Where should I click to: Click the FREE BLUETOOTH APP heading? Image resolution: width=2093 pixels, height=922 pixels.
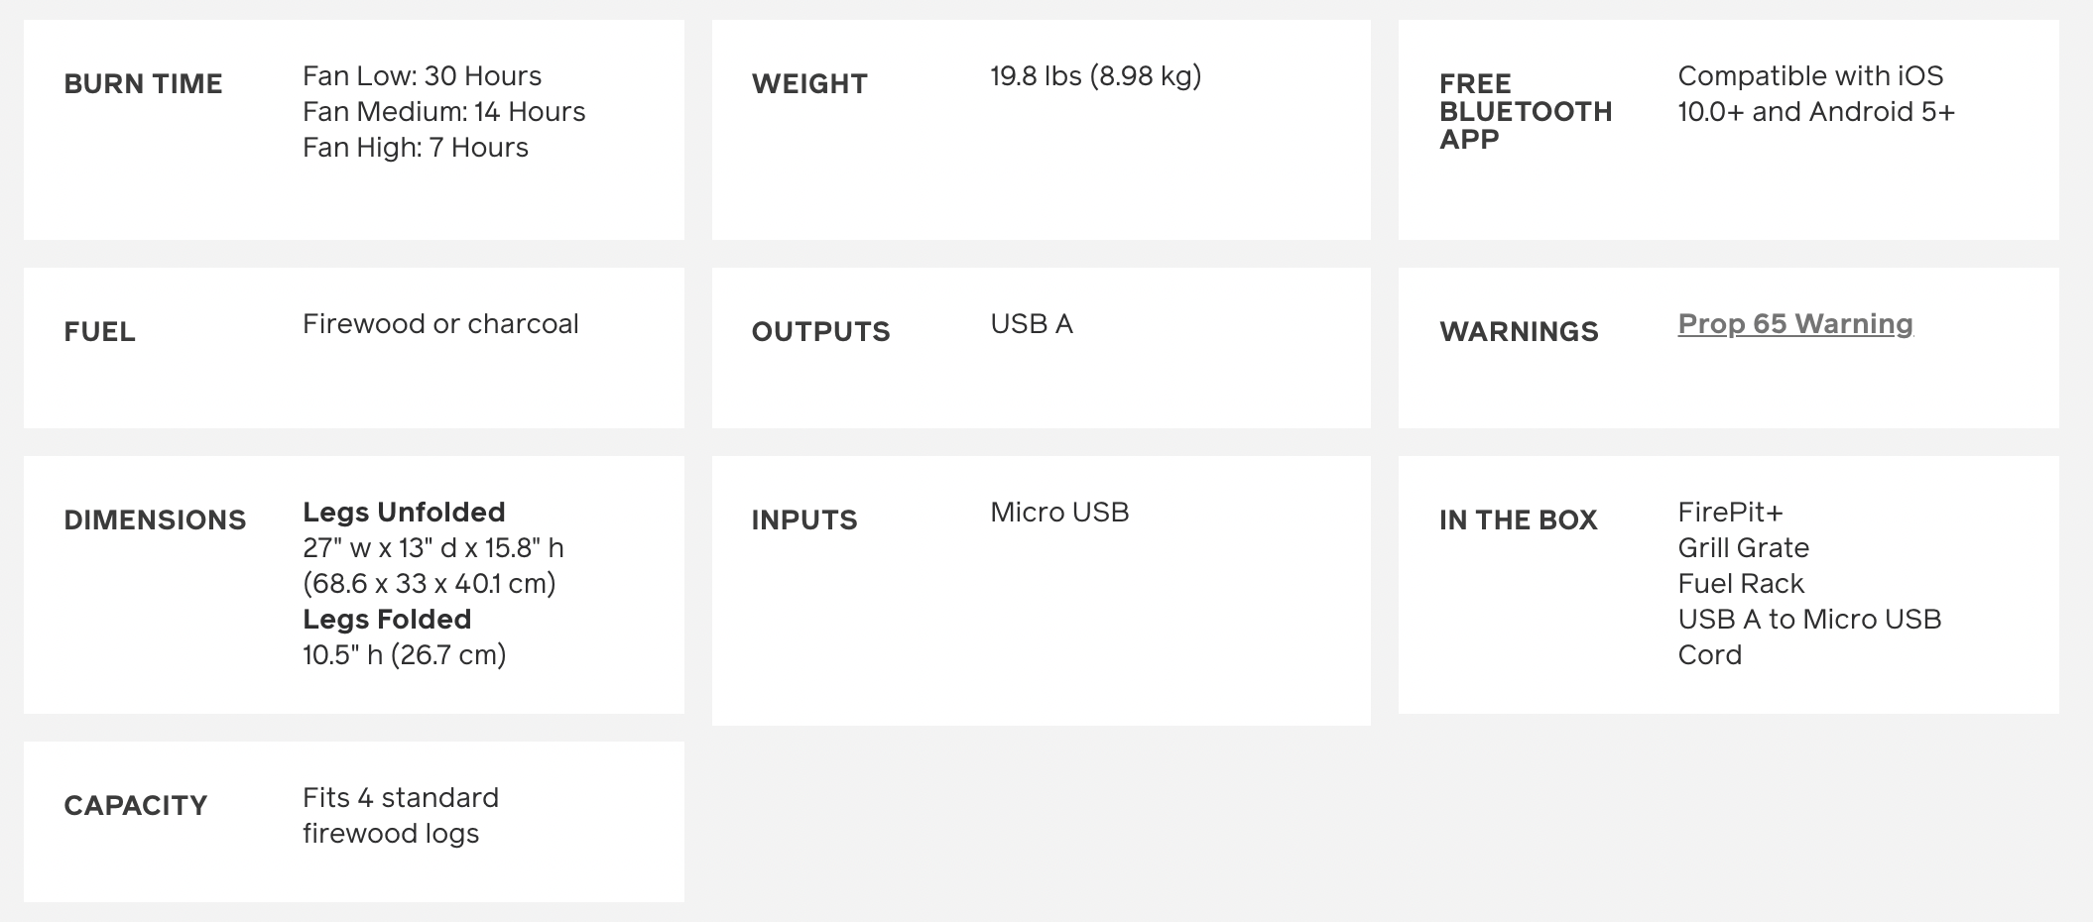pos(1525,111)
